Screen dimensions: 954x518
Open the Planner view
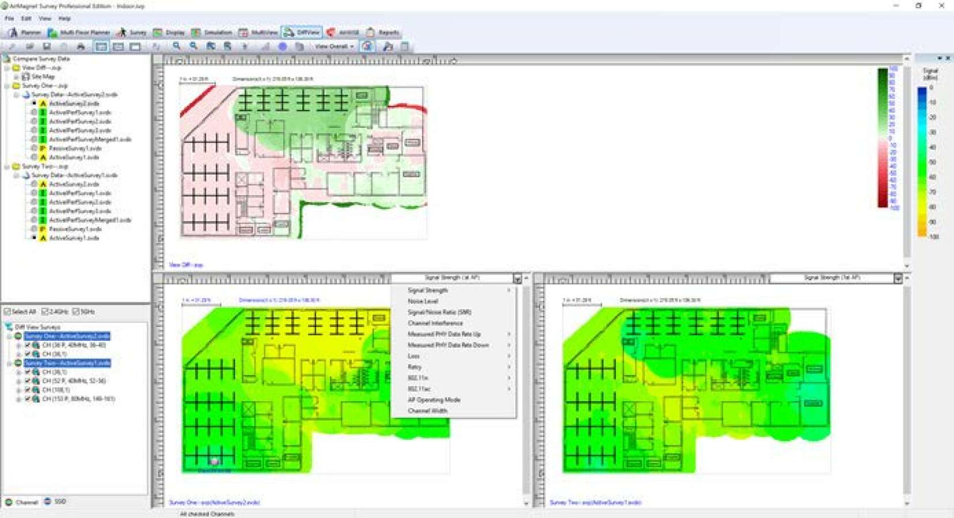(24, 33)
